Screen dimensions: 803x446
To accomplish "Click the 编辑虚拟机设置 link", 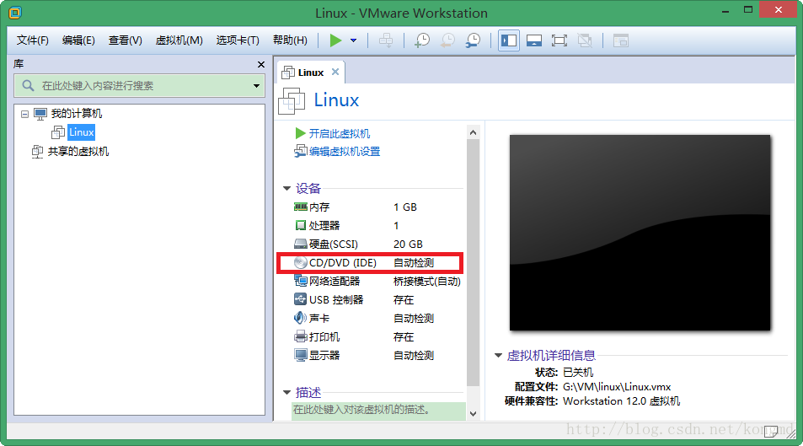I will coord(345,152).
